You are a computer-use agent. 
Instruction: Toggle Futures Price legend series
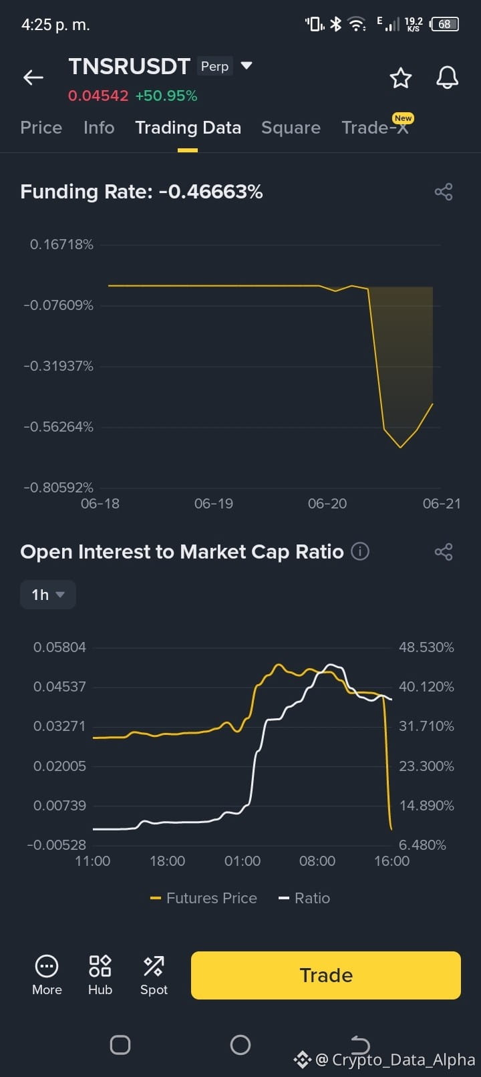204,898
